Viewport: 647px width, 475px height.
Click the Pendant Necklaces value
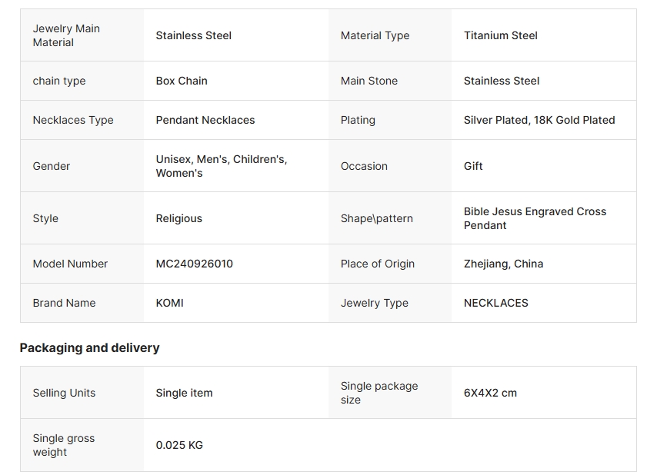205,120
